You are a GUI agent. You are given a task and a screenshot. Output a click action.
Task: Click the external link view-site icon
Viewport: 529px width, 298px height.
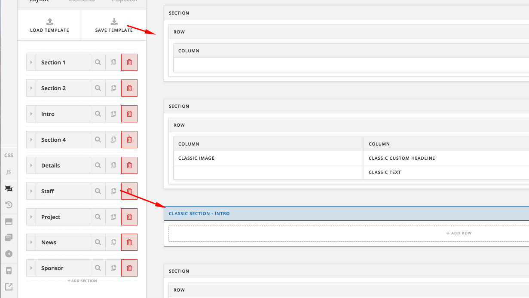pos(9,287)
